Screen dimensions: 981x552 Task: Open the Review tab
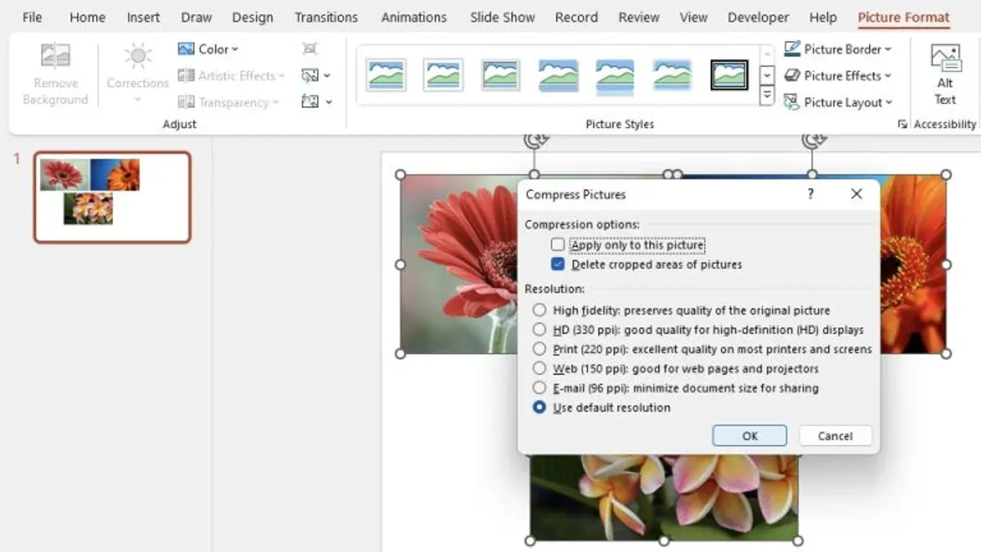coord(638,17)
